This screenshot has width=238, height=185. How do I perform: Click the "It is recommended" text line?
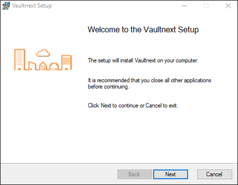point(149,80)
